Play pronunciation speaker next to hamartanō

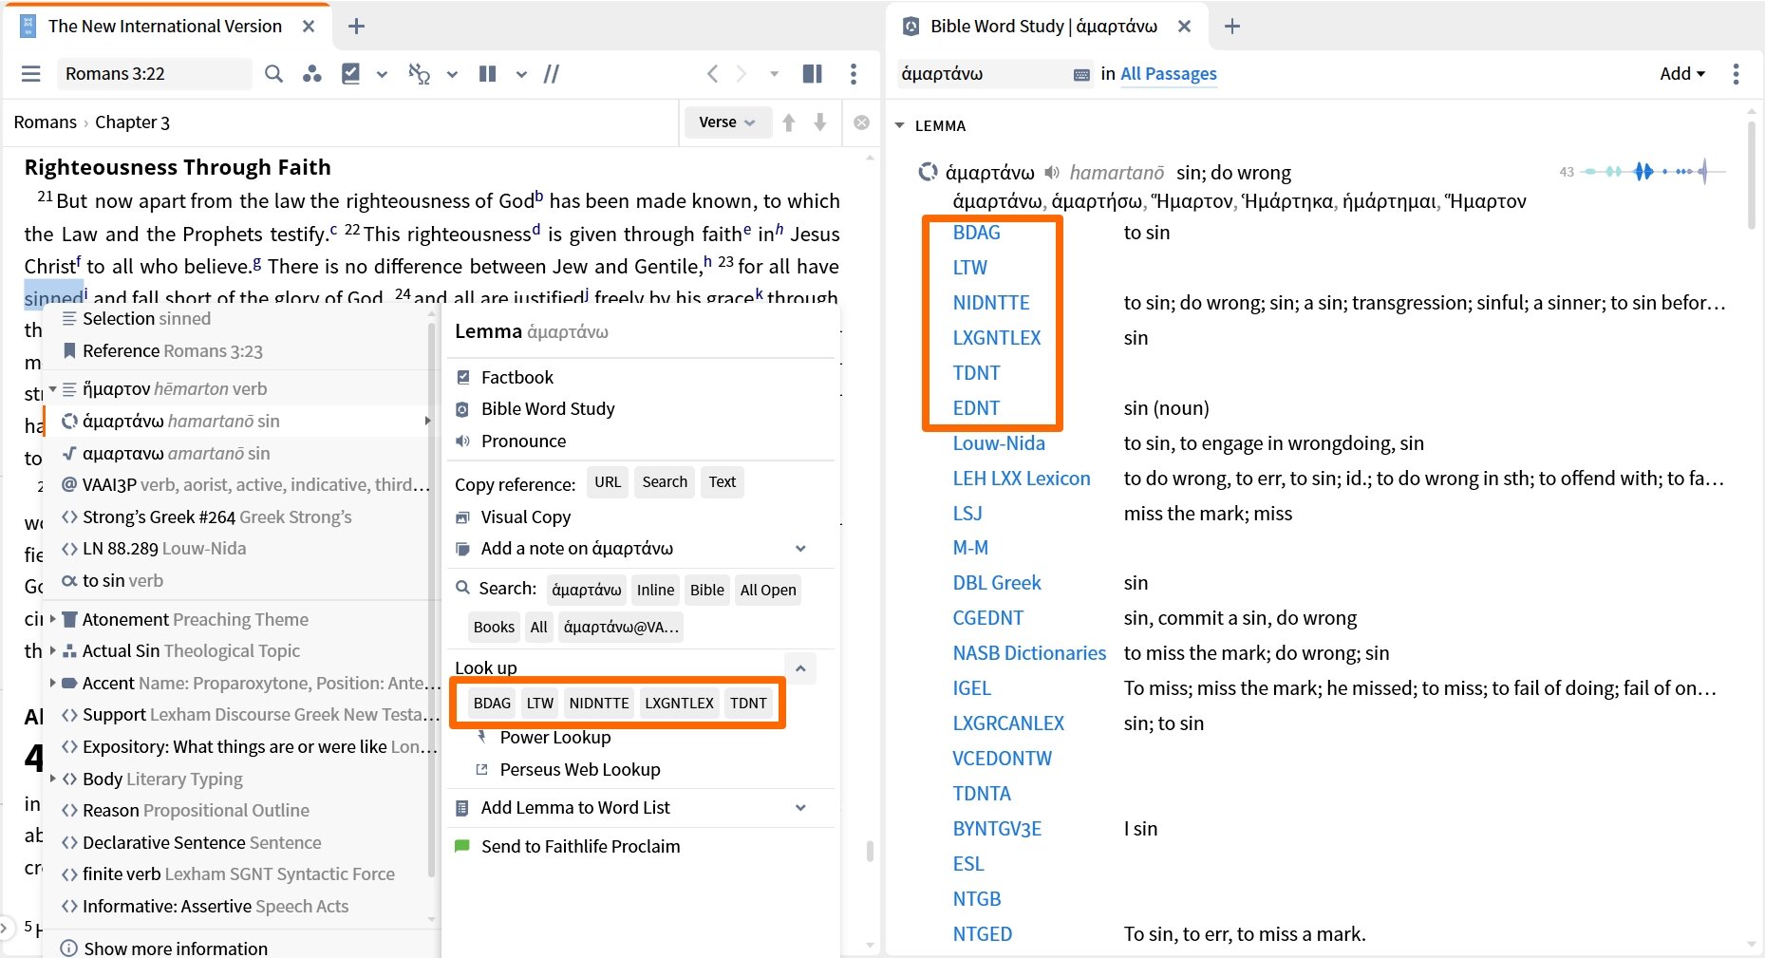1052,173
